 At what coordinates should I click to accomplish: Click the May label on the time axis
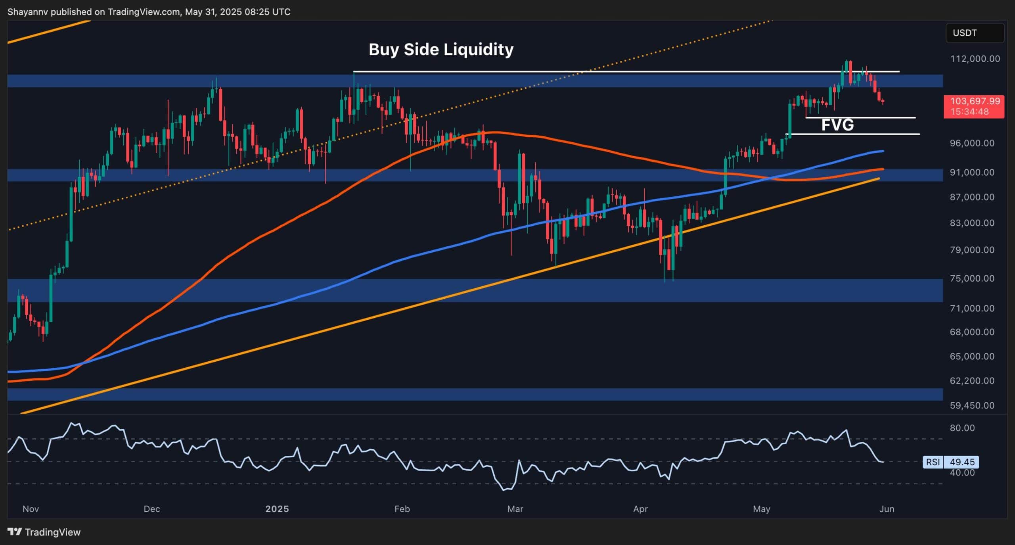[762, 508]
